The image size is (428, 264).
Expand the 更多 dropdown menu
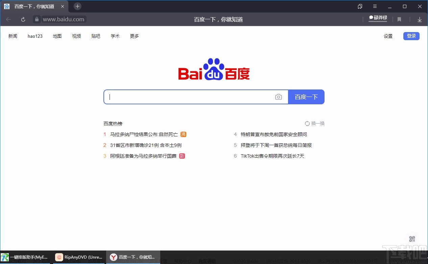pyautogui.click(x=134, y=36)
